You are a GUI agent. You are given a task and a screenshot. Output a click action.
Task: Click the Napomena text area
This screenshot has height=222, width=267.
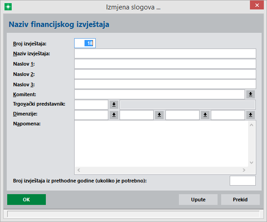point(161,143)
